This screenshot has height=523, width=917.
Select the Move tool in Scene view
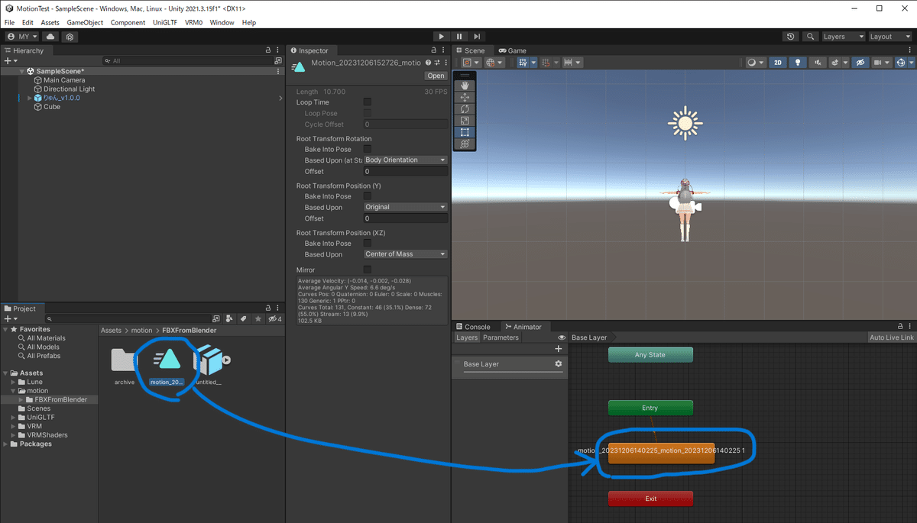point(465,98)
